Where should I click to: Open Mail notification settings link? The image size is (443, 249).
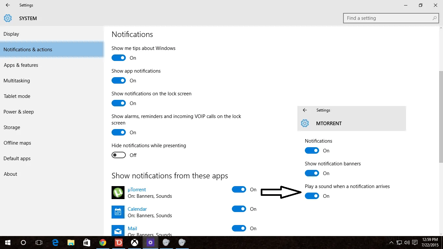point(132,228)
